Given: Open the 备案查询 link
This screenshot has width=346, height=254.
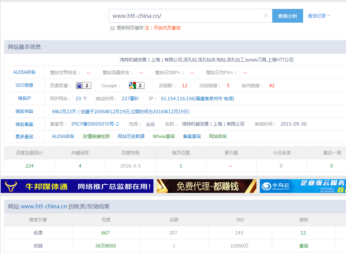Looking at the screenshot, I should 192,136.
